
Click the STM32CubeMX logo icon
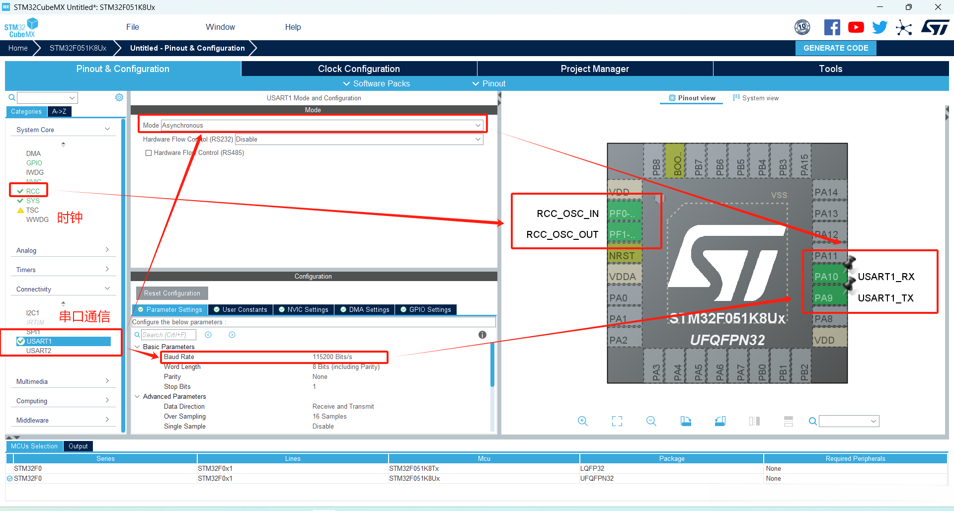pyautogui.click(x=21, y=28)
